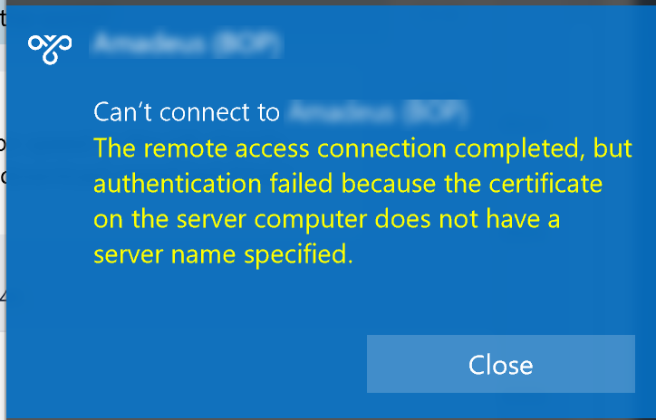Screen dimensions: 656x420
Task: Click the VPN knot icon in notification header
Action: click(50, 49)
